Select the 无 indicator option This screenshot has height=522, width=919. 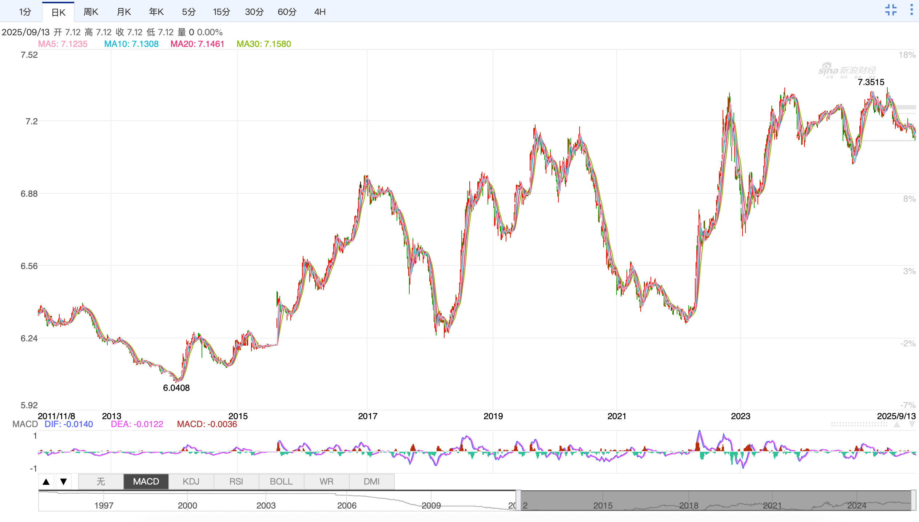[101, 482]
